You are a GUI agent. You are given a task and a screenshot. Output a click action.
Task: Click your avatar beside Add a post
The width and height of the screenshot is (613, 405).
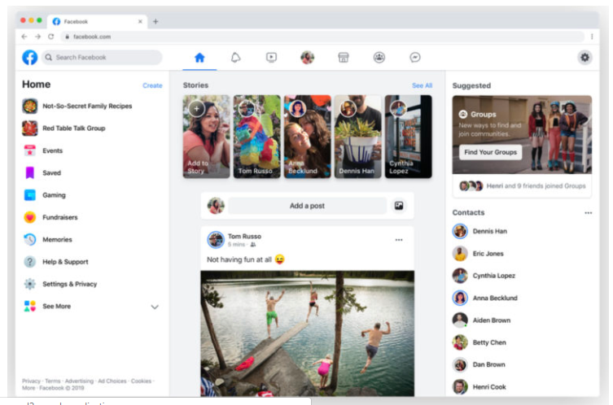click(216, 206)
